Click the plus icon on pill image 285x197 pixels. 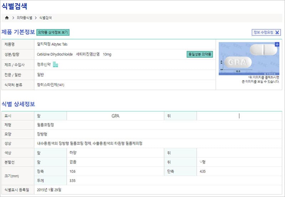click(x=277, y=44)
